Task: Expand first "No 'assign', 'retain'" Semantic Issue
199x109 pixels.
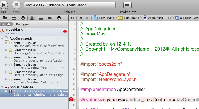Action: click(6, 43)
